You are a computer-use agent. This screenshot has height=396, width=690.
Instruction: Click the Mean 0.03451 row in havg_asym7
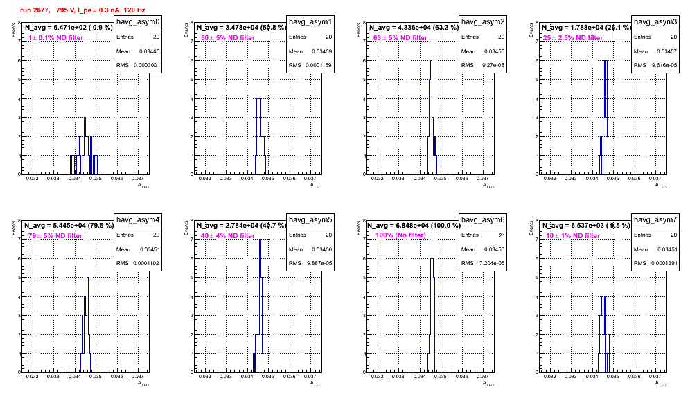655,249
